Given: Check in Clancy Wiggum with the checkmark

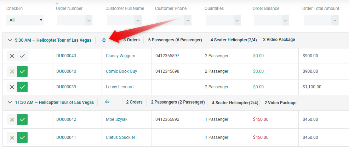Looking at the screenshot, I should 22,56.
